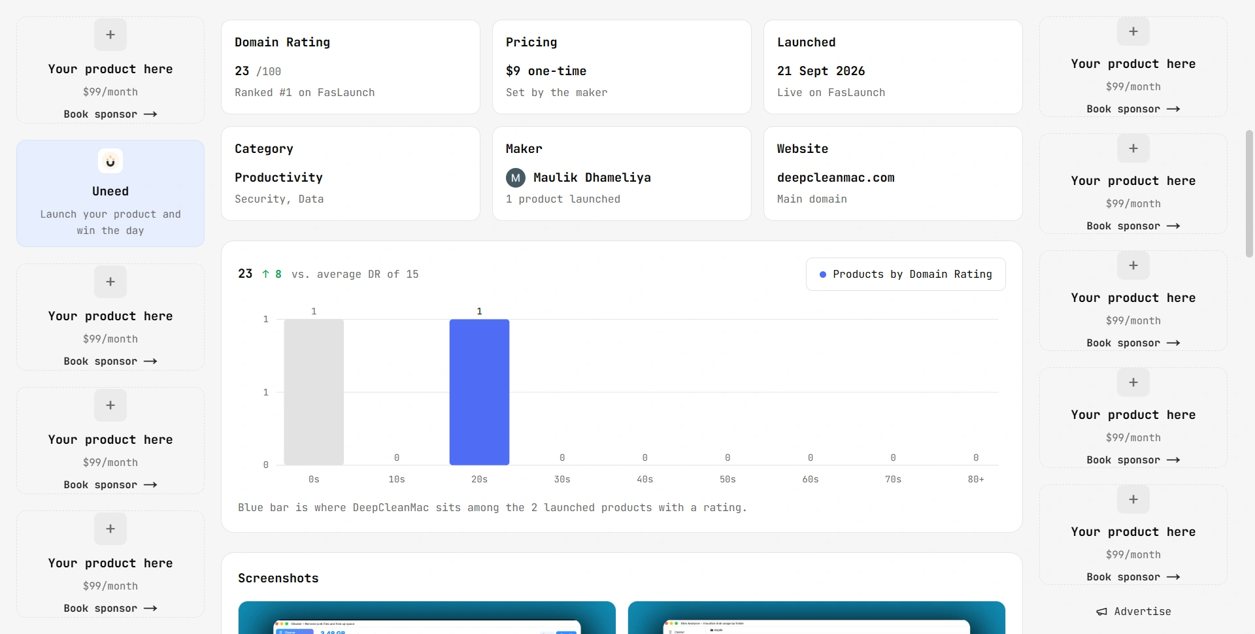
Task: Click the plus icon in the last left-column sponsor slot
Action: pyautogui.click(x=110, y=529)
